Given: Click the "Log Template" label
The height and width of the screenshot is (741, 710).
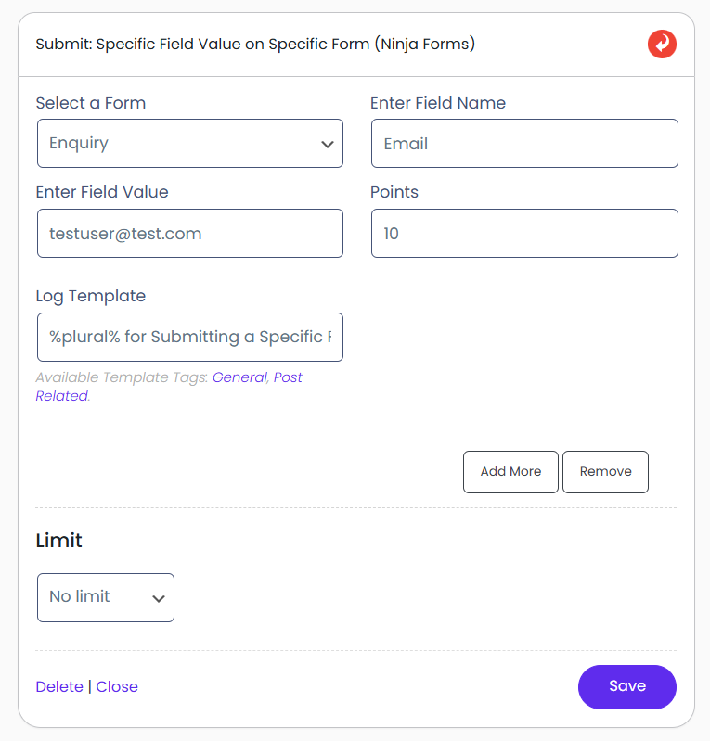Looking at the screenshot, I should point(91,296).
